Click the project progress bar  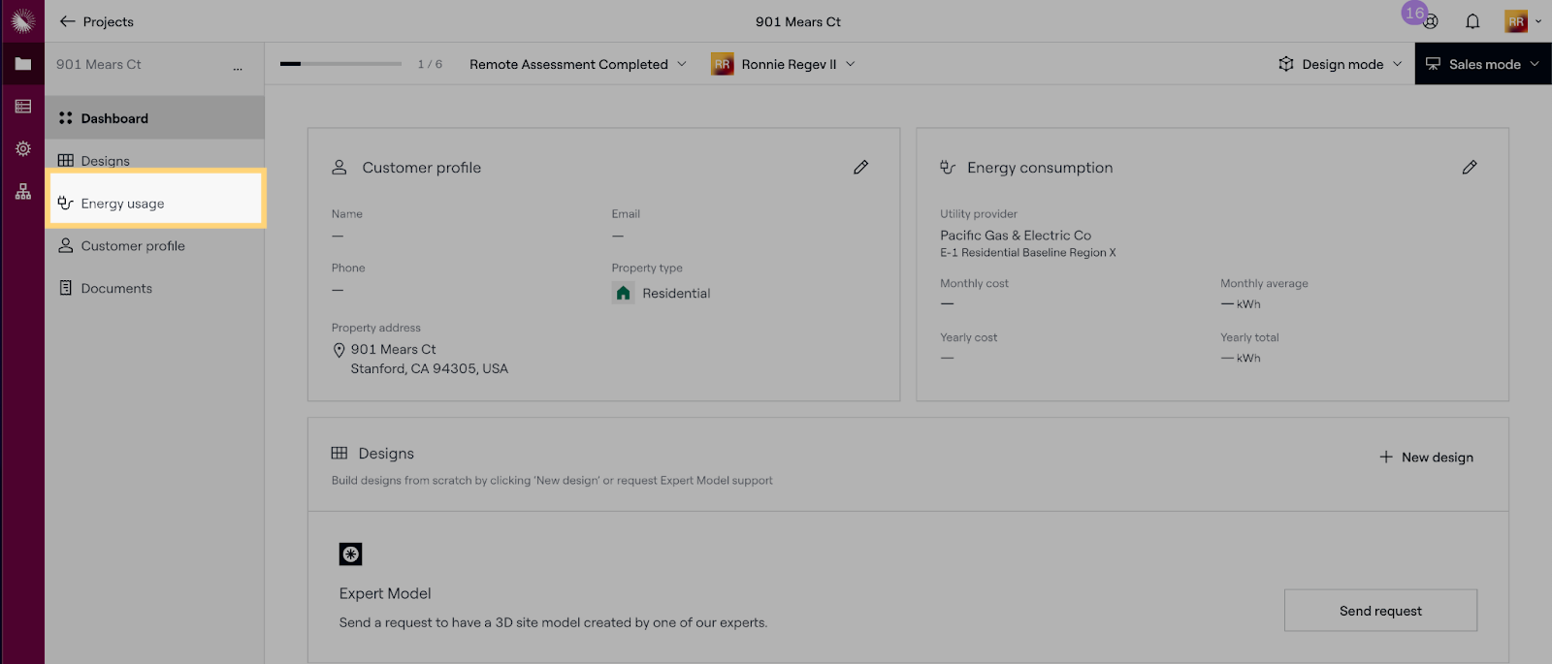pyautogui.click(x=340, y=64)
